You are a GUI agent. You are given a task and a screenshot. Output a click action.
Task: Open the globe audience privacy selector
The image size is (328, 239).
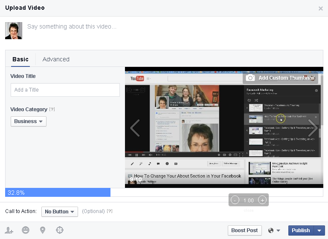click(274, 230)
